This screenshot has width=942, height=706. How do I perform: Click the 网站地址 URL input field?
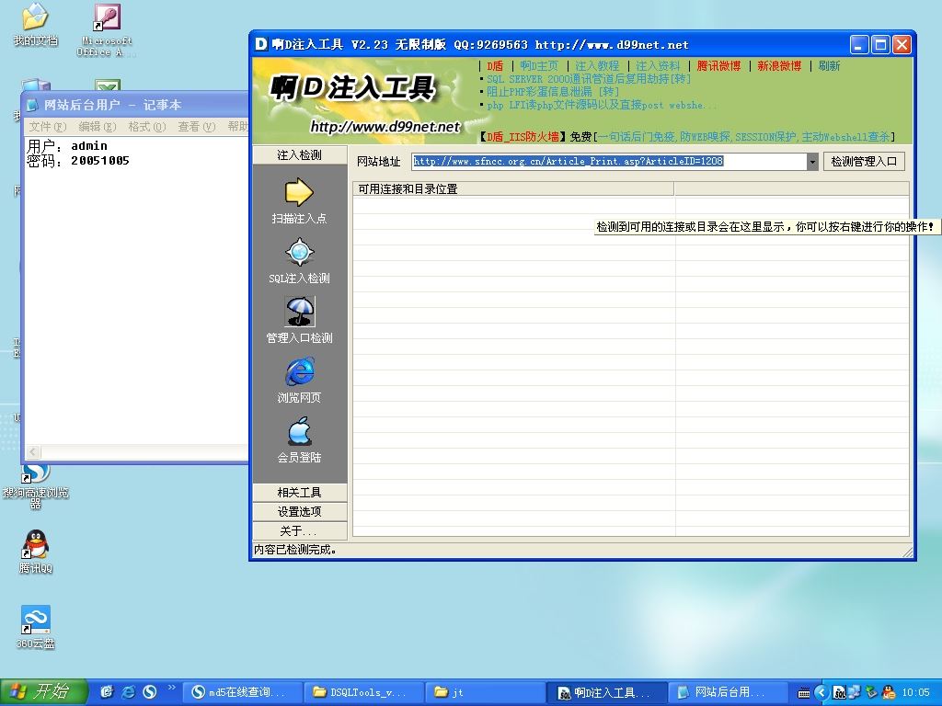[609, 162]
